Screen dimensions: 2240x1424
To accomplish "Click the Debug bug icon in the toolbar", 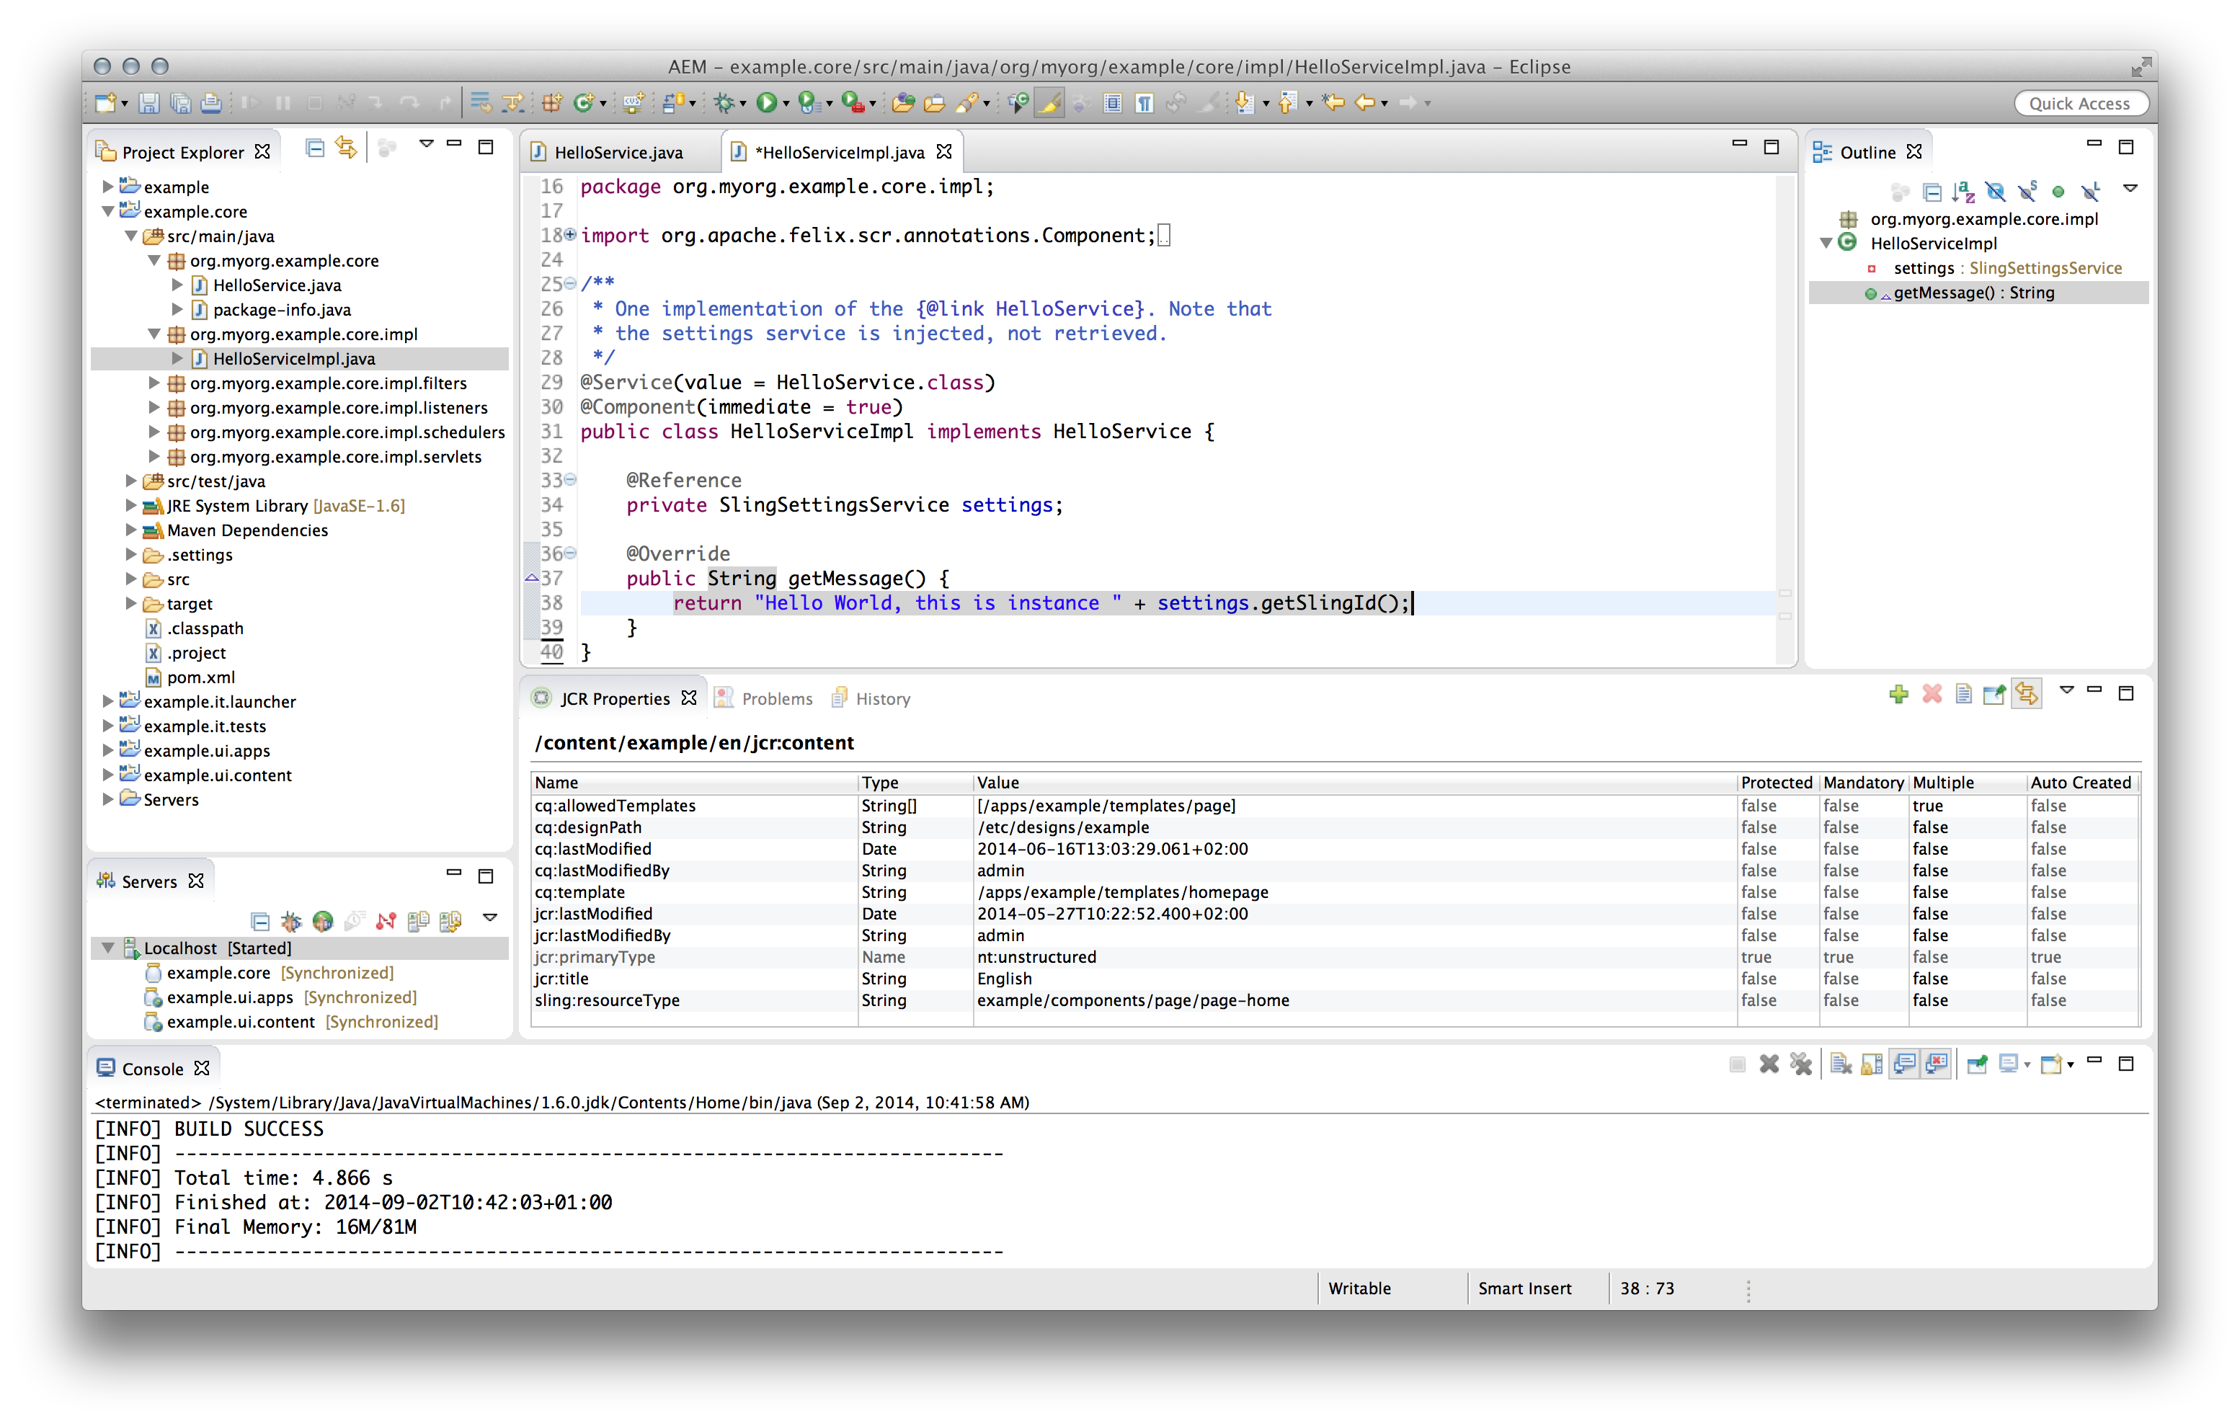I will [x=724, y=103].
